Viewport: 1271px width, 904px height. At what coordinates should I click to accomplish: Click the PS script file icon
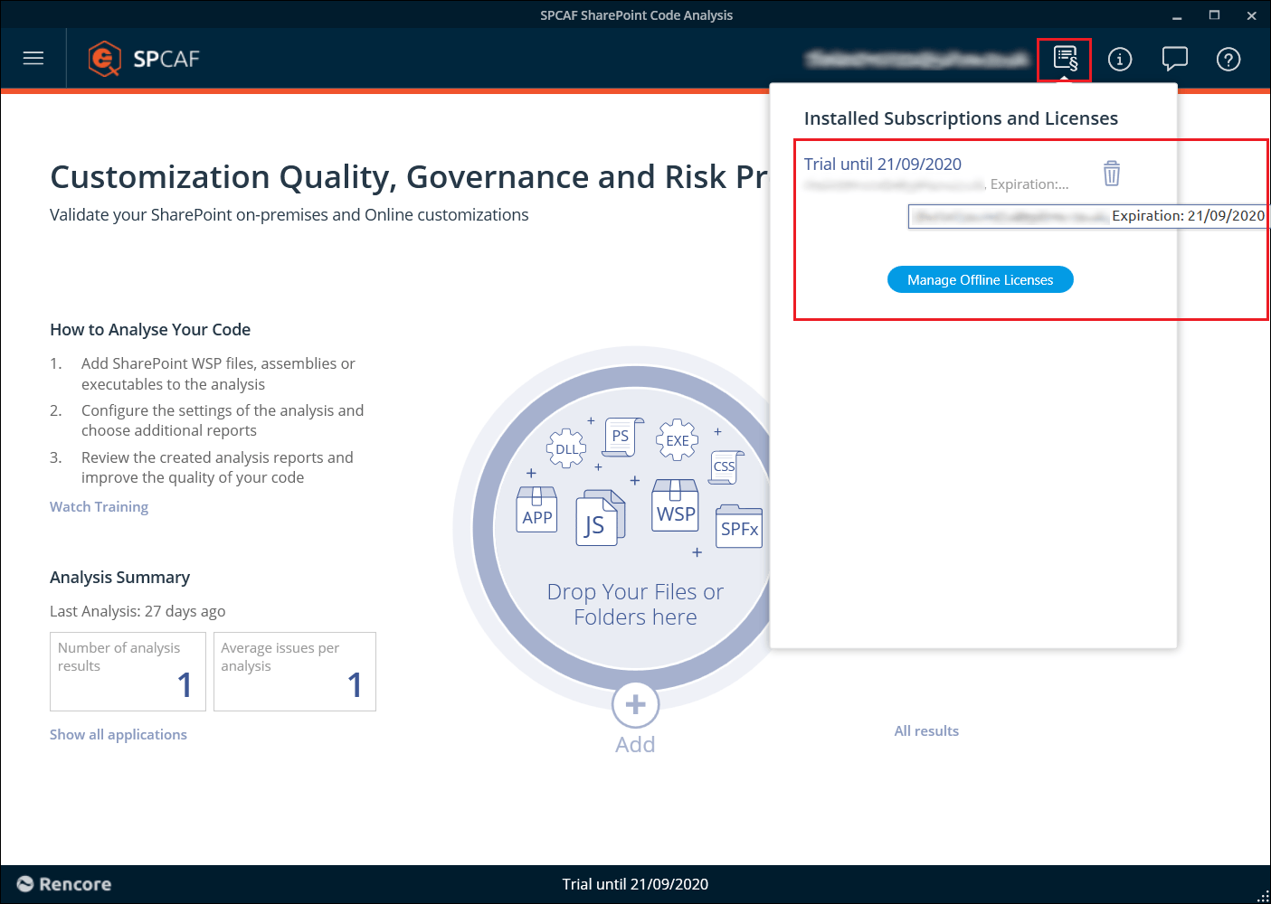[x=621, y=437]
